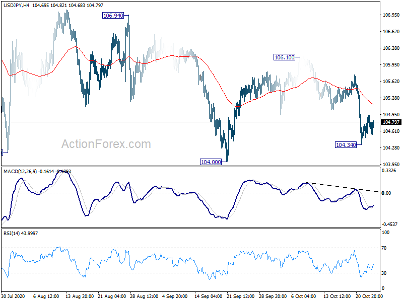Click the 104.000 low price label

pos(211,162)
